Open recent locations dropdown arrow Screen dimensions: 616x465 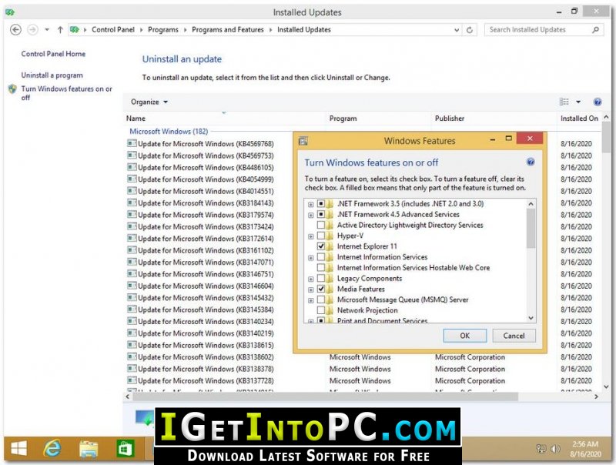(x=47, y=30)
